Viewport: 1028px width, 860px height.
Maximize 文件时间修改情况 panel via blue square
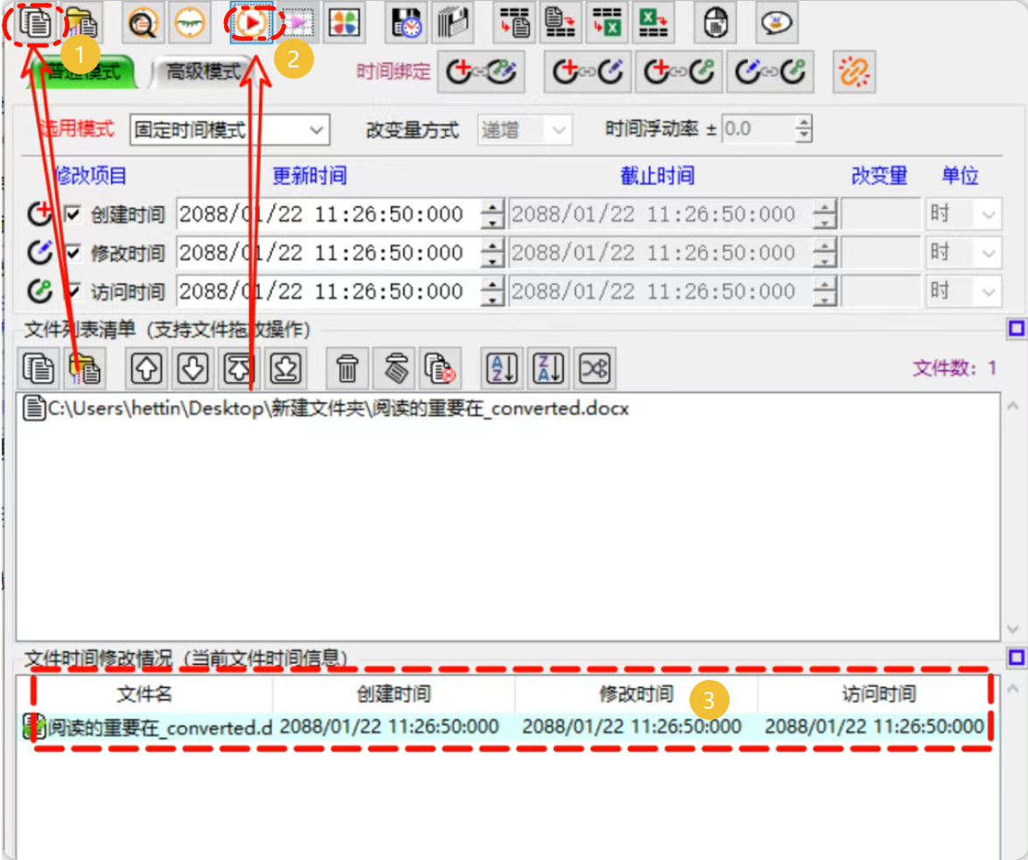[1017, 657]
